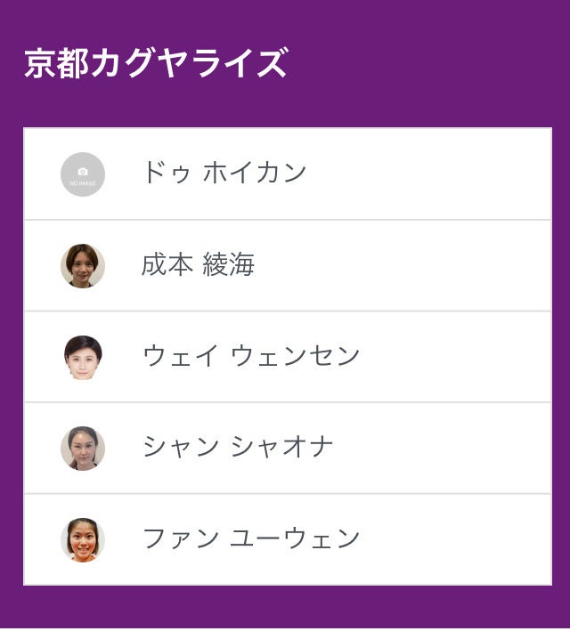Click the camera icon in placeholder avatar

[83, 171]
